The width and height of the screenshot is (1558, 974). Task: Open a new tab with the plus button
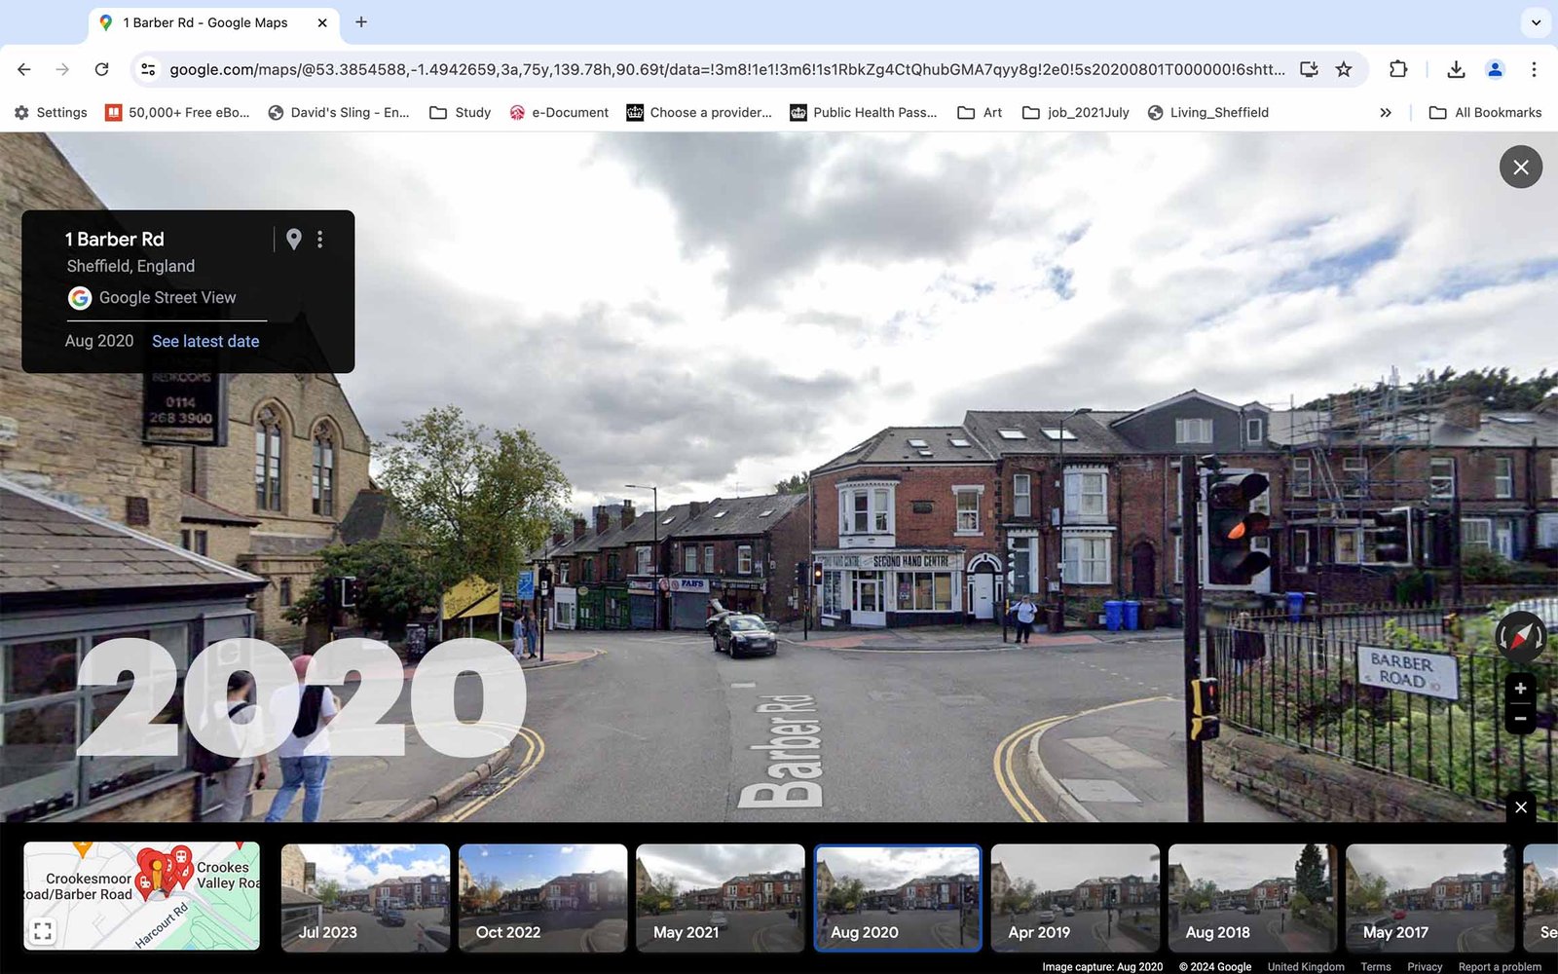click(361, 21)
